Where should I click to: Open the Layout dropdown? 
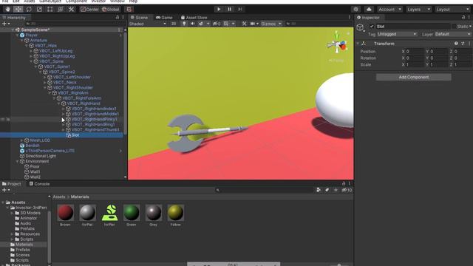(x=453, y=10)
